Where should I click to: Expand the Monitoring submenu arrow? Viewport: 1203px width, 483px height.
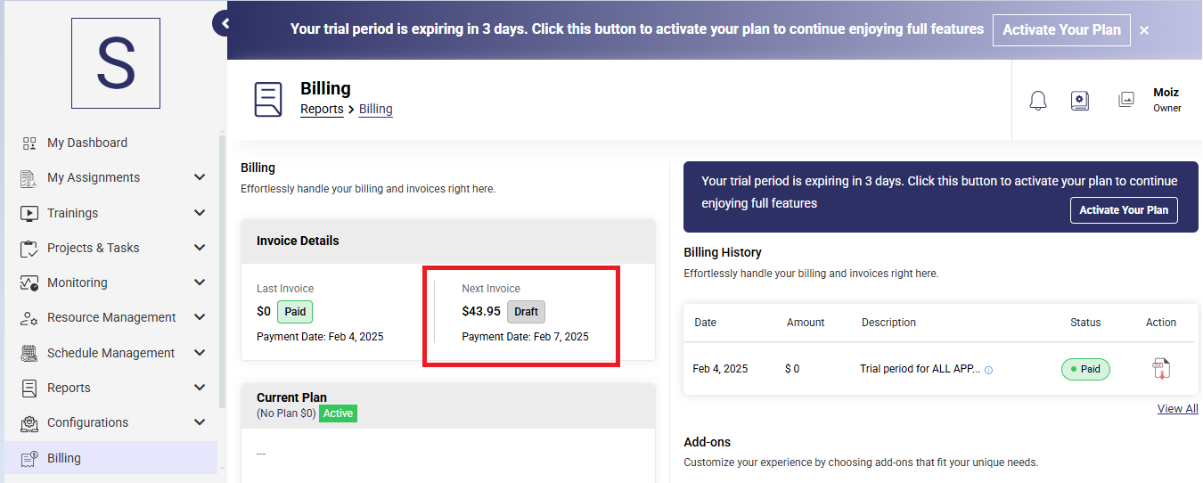(x=200, y=282)
